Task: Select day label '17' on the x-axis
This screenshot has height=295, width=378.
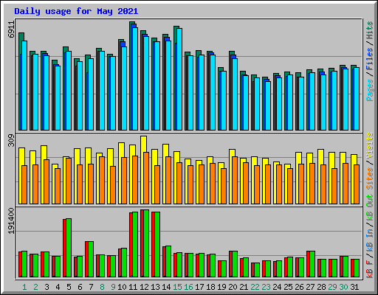Action: click(199, 287)
